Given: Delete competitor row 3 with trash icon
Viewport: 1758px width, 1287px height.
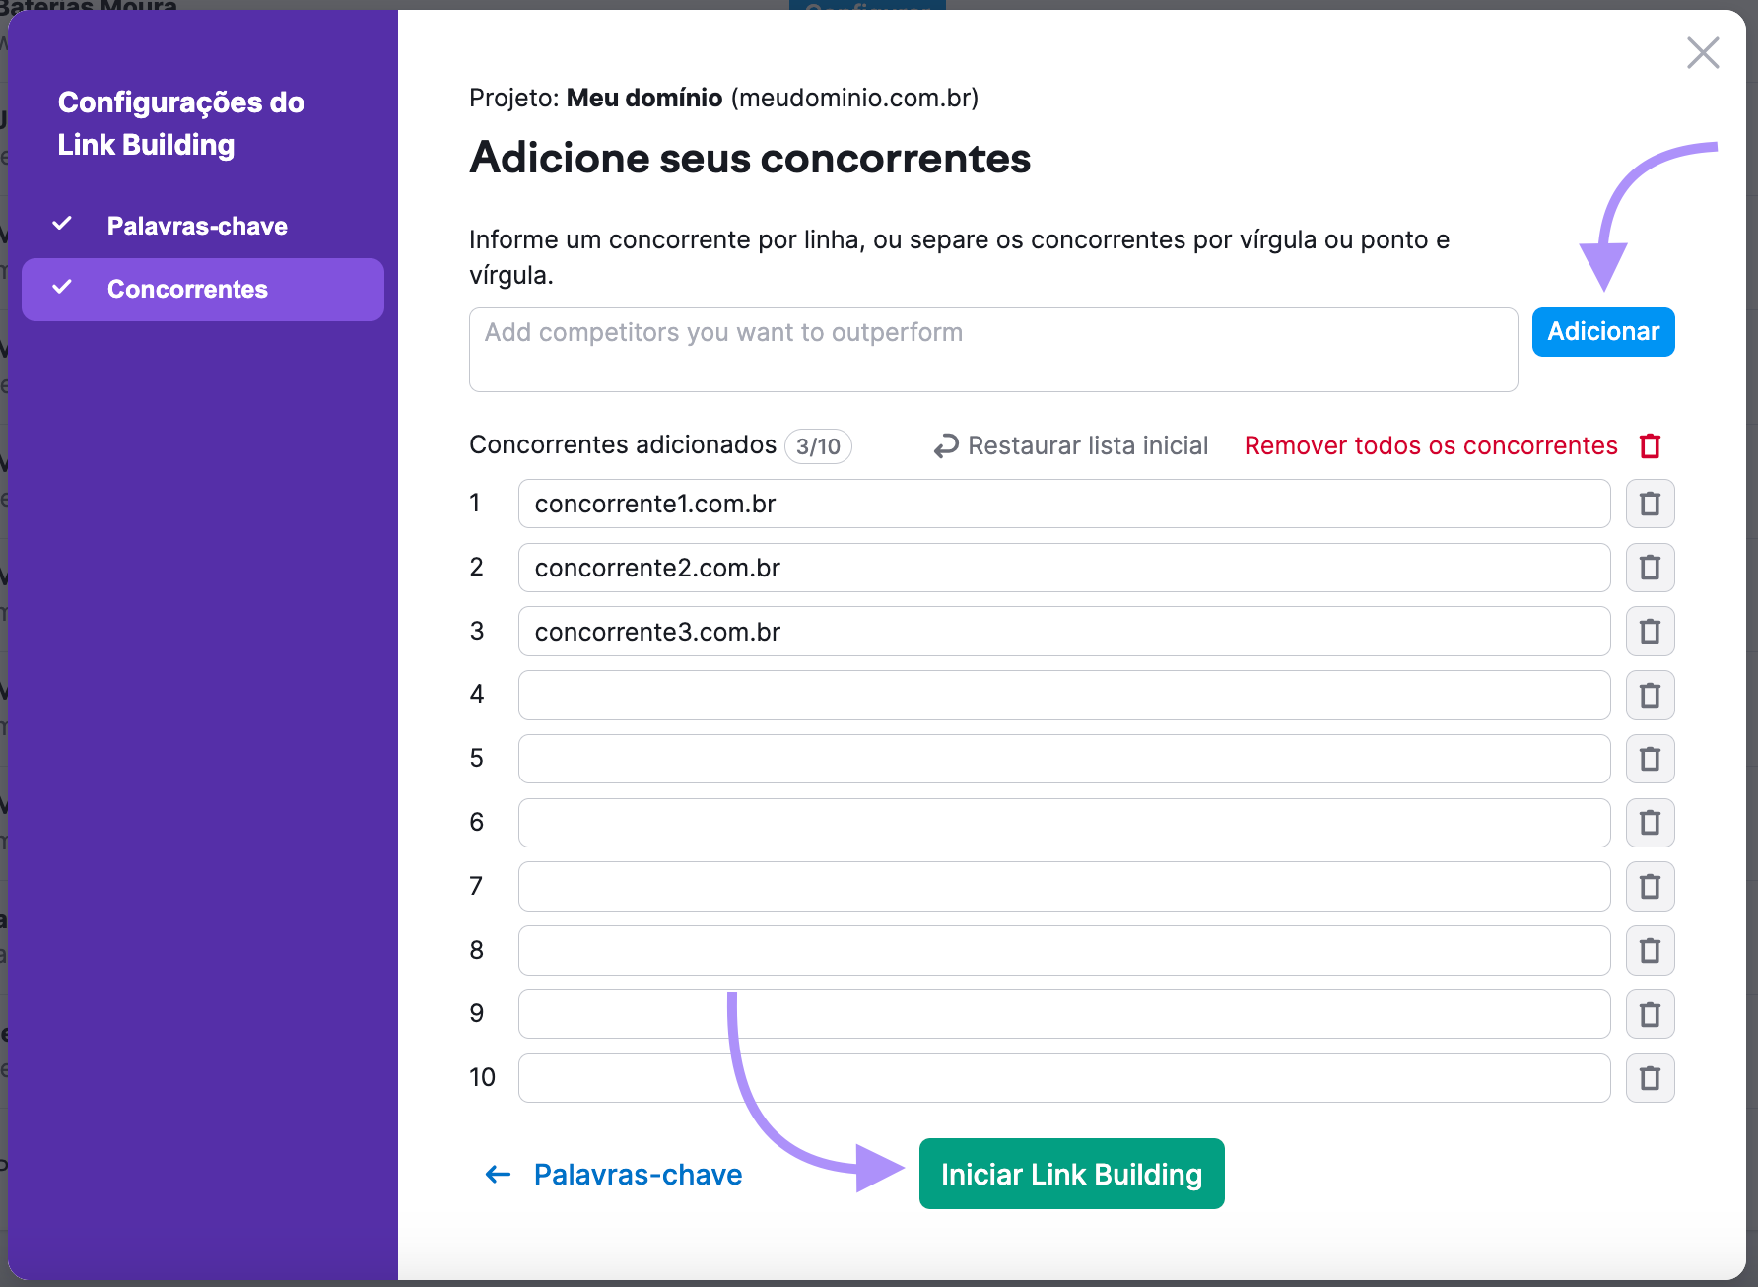Looking at the screenshot, I should pos(1650,632).
